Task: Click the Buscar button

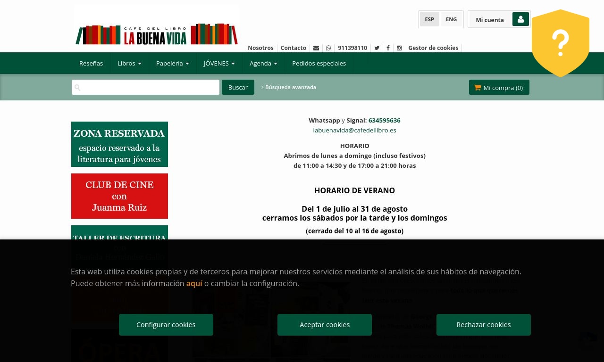Action: (x=238, y=87)
